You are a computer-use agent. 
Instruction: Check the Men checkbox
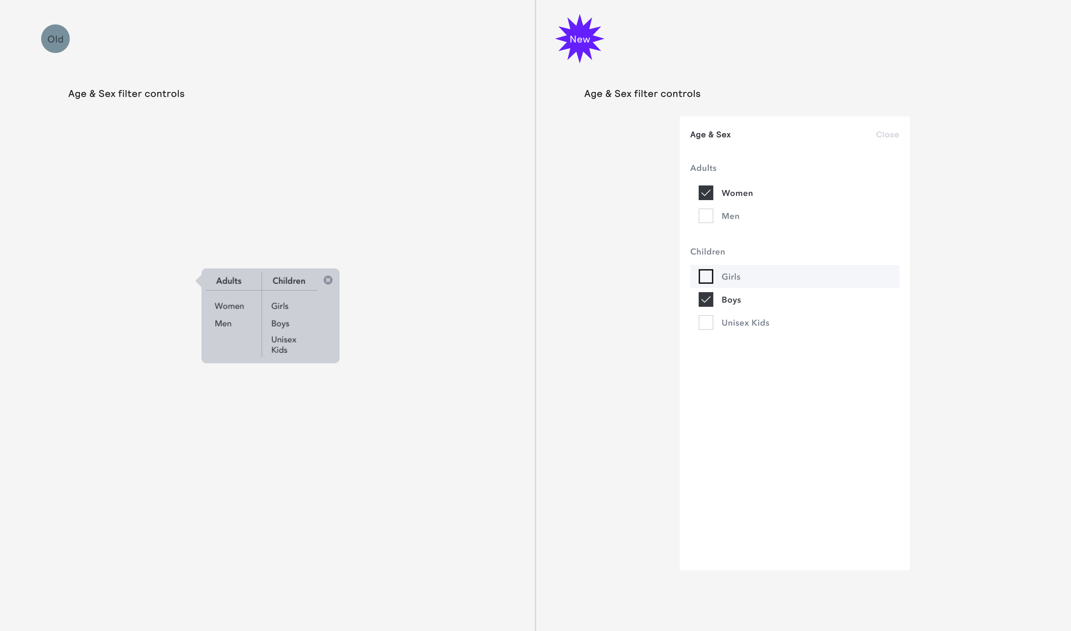705,215
